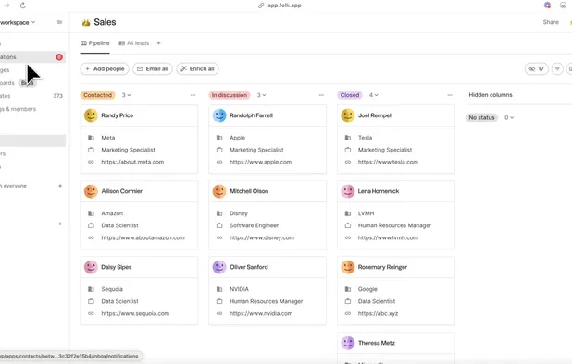Viewport: 572px width, 364px height.
Task: Open the dashboards Beta sidebar item
Action: (x=32, y=83)
